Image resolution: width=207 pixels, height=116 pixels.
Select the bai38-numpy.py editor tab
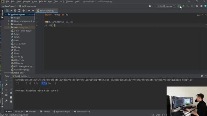point(47,11)
